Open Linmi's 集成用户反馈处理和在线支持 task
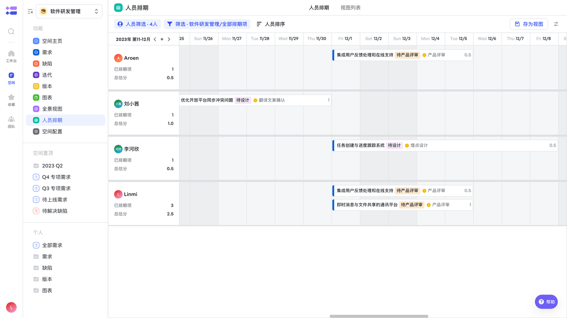 coord(402,191)
